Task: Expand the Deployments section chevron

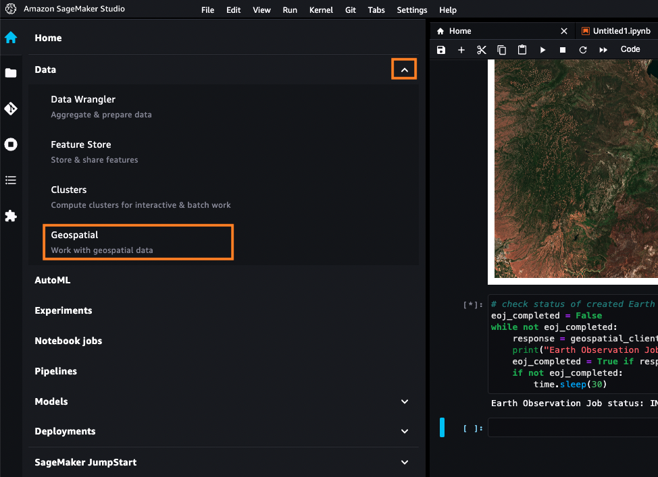Action: coord(405,431)
